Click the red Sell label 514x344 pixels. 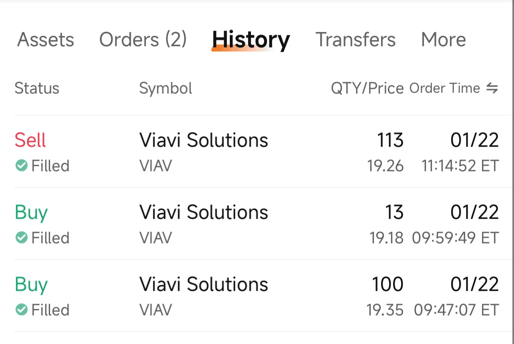(x=30, y=140)
